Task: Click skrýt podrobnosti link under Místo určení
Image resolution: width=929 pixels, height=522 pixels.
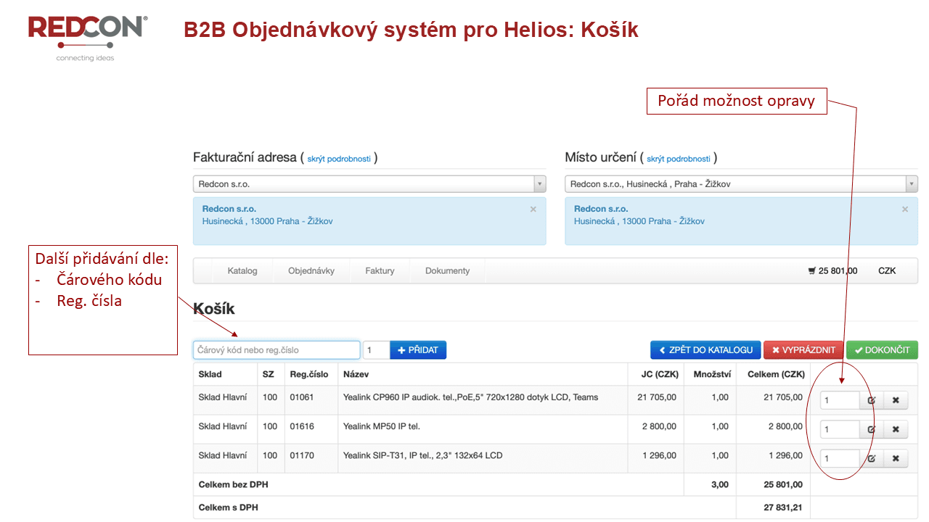Action: pyautogui.click(x=679, y=159)
